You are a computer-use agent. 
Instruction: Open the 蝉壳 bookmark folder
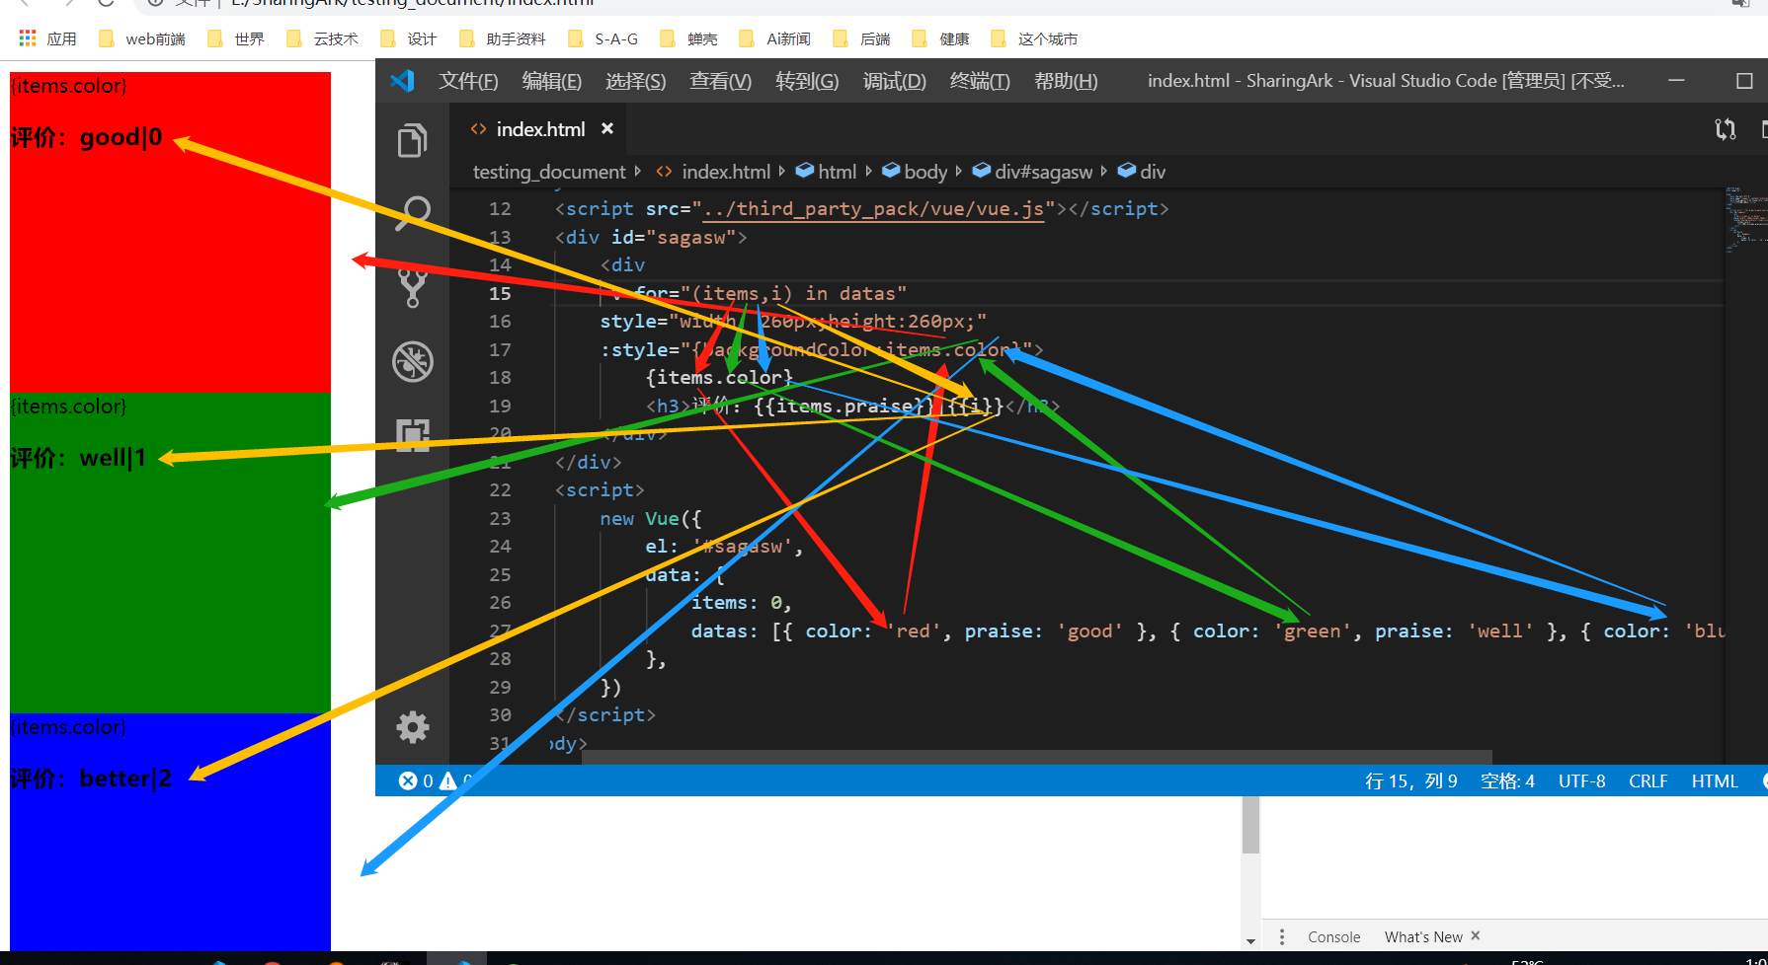click(689, 38)
